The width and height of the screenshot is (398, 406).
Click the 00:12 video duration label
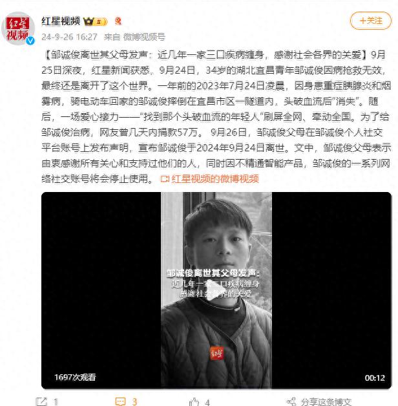pos(375,378)
